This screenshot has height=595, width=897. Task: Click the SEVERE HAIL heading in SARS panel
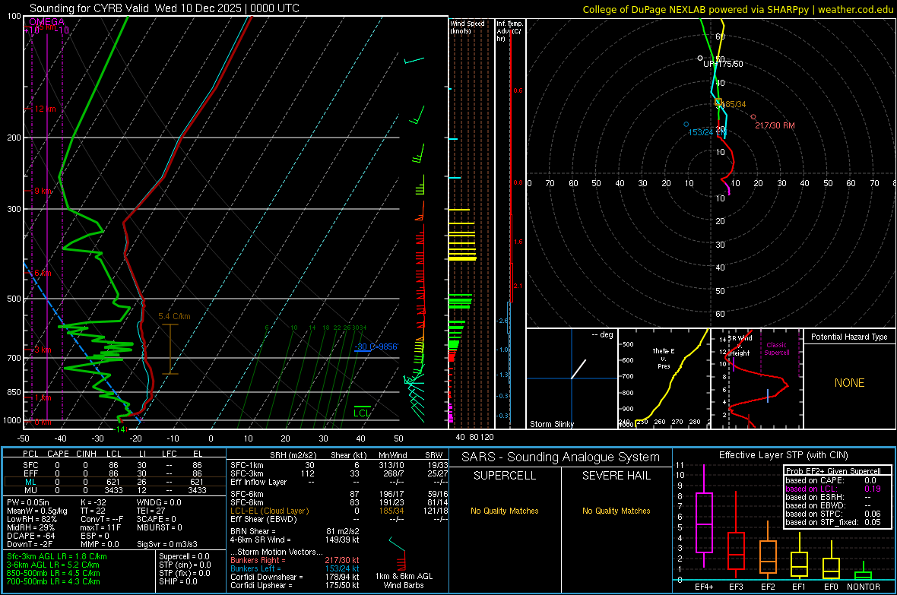[616, 476]
